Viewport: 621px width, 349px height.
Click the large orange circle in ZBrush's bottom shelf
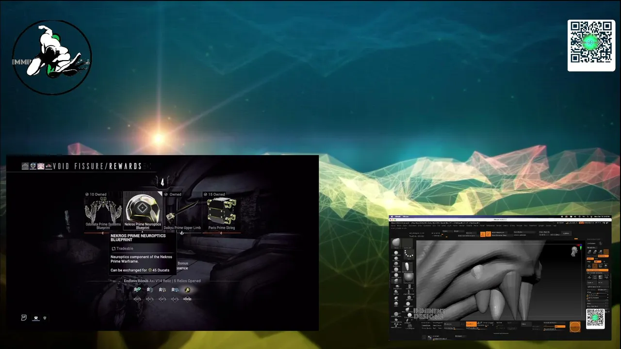point(575,327)
